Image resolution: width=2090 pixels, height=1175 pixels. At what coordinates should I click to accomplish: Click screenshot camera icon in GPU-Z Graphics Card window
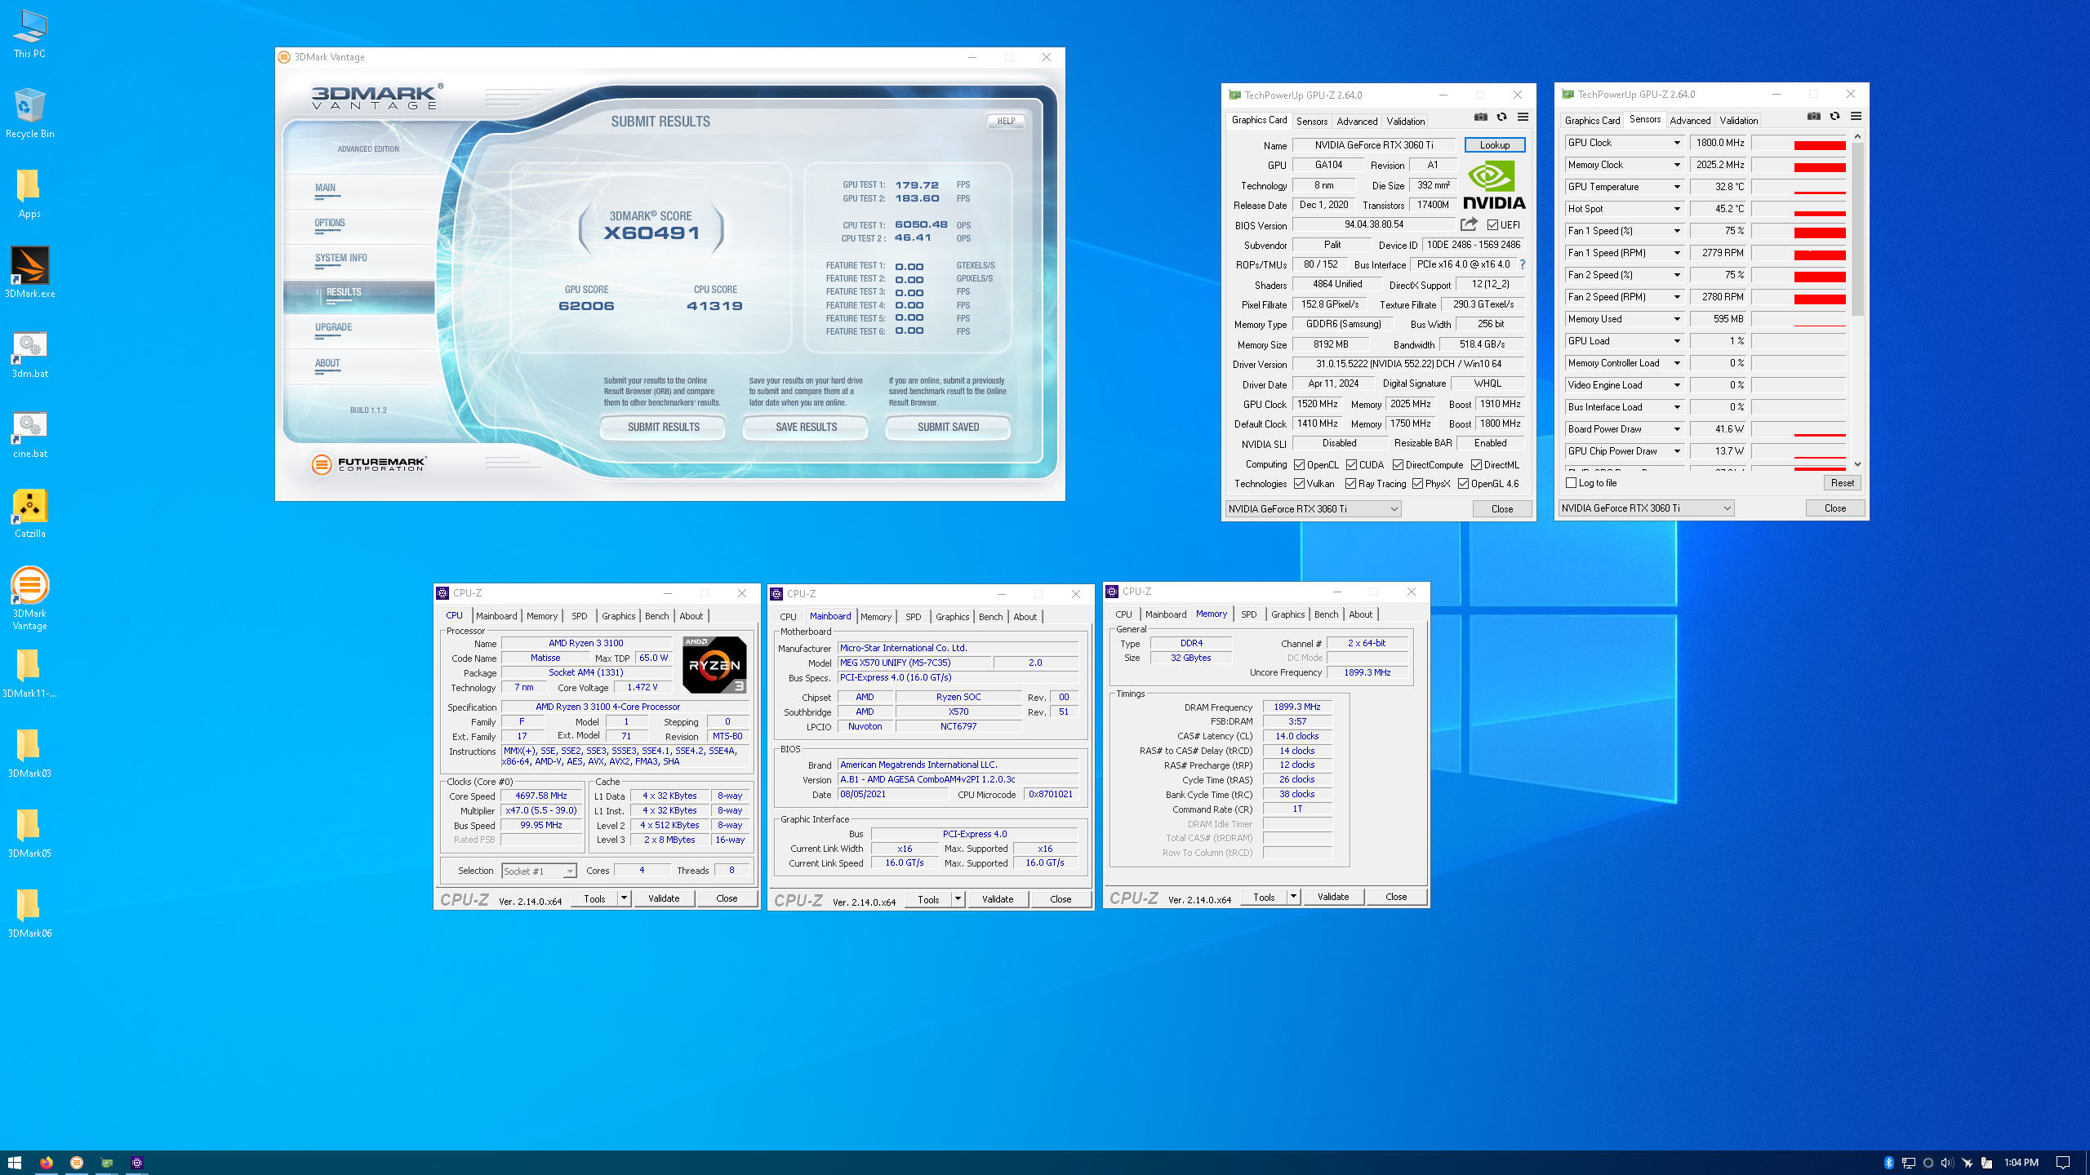point(1480,117)
